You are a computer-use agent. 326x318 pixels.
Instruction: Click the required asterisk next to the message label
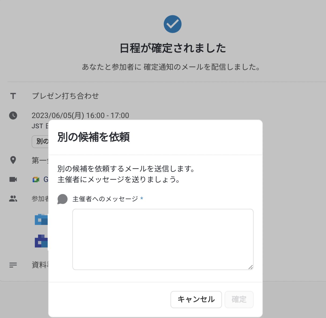[142, 199]
